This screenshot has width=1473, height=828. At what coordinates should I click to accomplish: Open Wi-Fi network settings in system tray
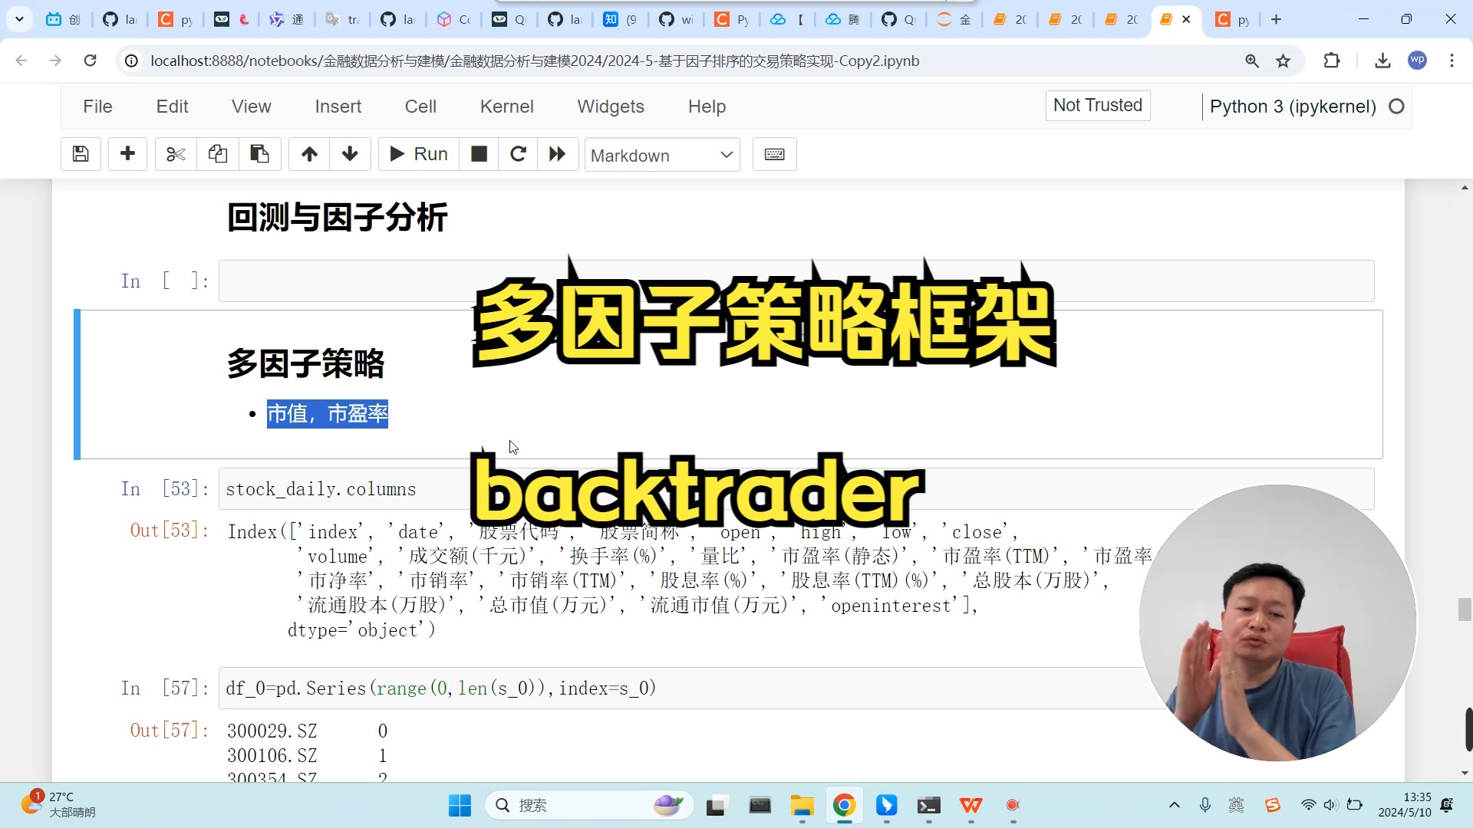(1308, 805)
